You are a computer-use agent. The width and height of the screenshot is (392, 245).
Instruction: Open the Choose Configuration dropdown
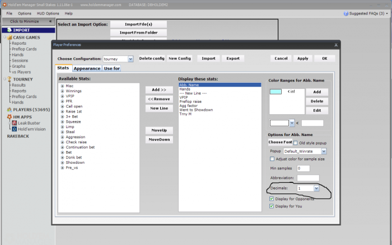click(130, 59)
